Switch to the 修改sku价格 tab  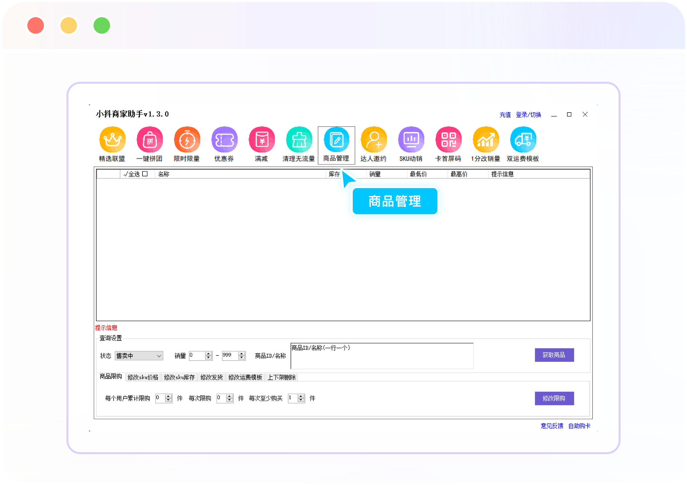[x=143, y=377]
